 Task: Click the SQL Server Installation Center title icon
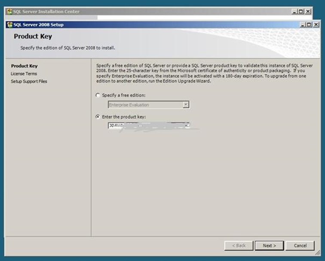(x=9, y=12)
